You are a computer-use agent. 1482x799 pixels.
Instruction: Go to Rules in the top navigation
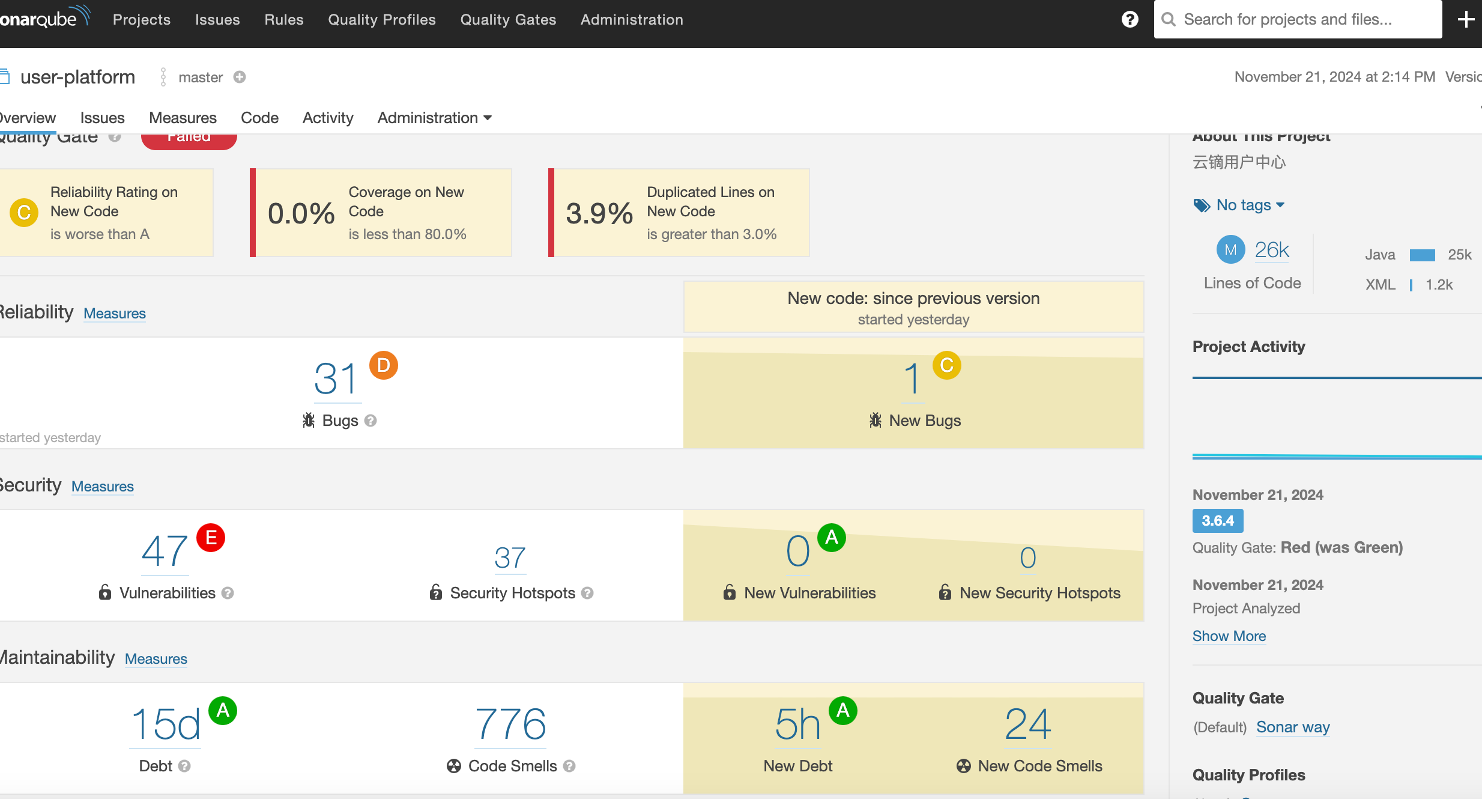pyautogui.click(x=284, y=19)
